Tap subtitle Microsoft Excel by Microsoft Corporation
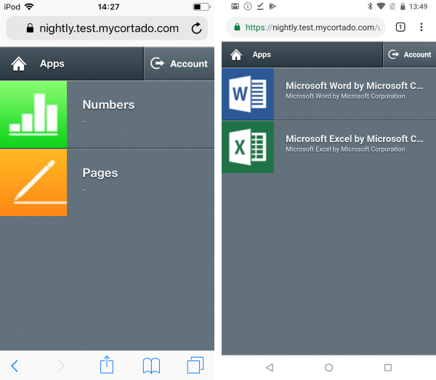 345,149
